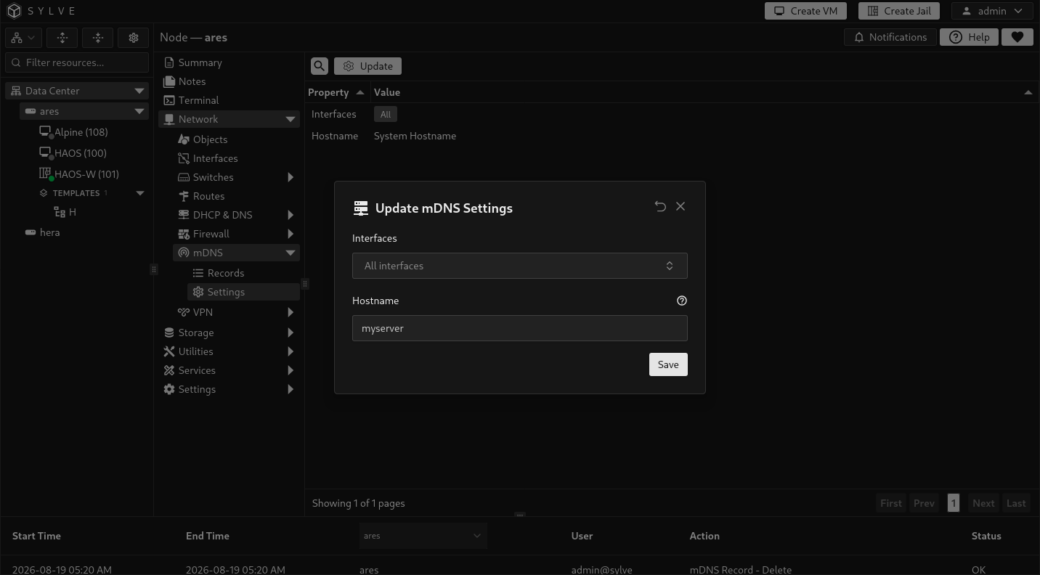Image resolution: width=1040 pixels, height=575 pixels.
Task: Click the Interfaces icon in the Network menu
Action: click(x=184, y=158)
